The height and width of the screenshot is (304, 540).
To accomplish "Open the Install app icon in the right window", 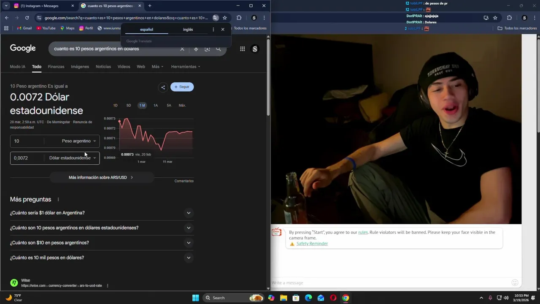I will coord(486,18).
